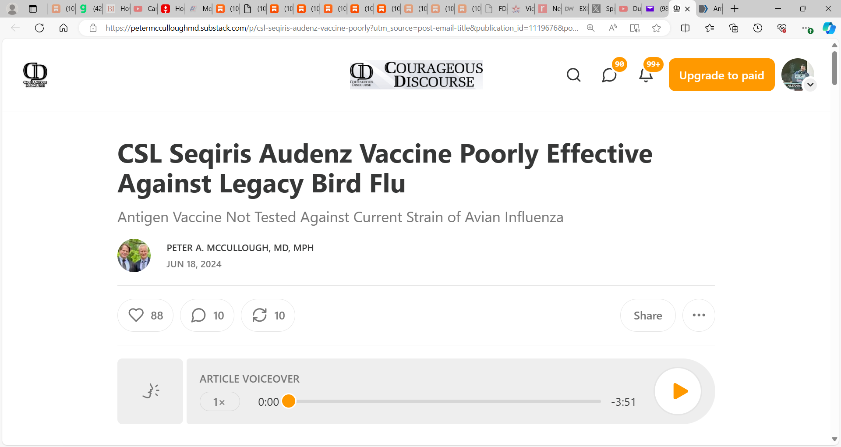841x447 pixels.
Task: Open Split screen icon in toolbar
Action: coord(686,28)
